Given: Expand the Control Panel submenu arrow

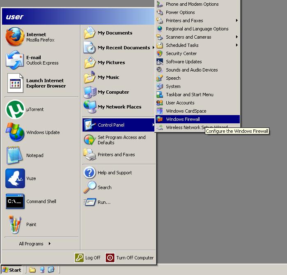Looking at the screenshot, I should (153, 125).
